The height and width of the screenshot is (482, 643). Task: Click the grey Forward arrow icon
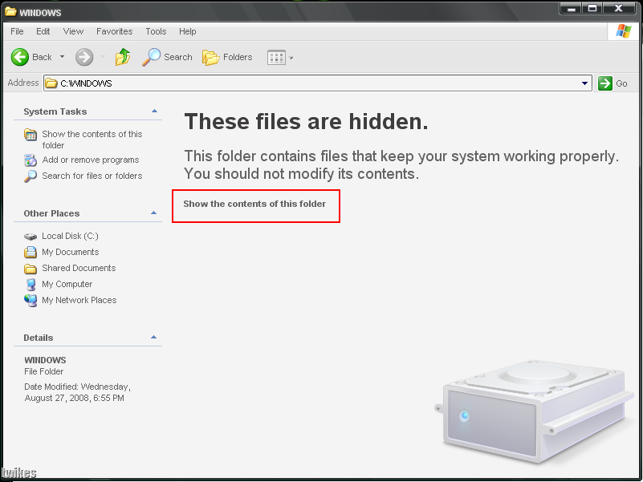coord(84,57)
